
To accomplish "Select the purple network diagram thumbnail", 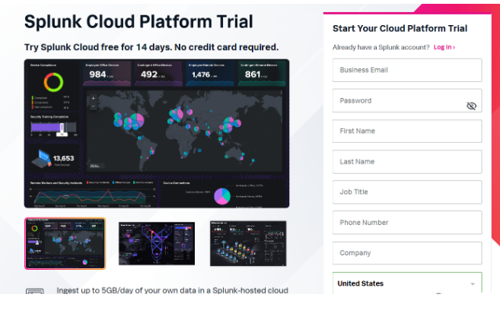I will pyautogui.click(x=157, y=243).
